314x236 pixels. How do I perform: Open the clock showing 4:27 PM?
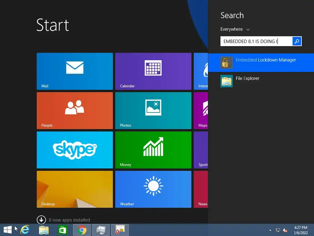point(301,230)
